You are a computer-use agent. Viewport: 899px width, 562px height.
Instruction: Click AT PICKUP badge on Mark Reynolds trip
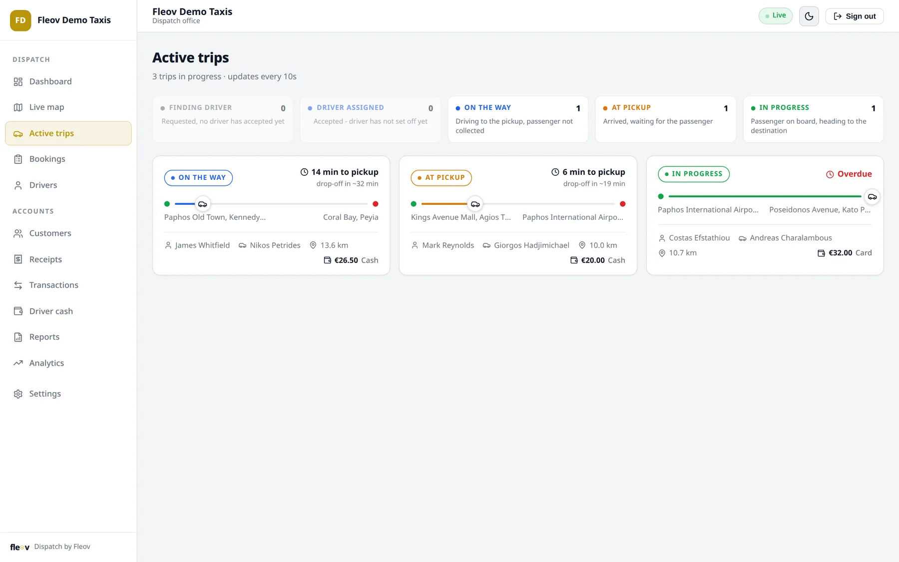441,178
